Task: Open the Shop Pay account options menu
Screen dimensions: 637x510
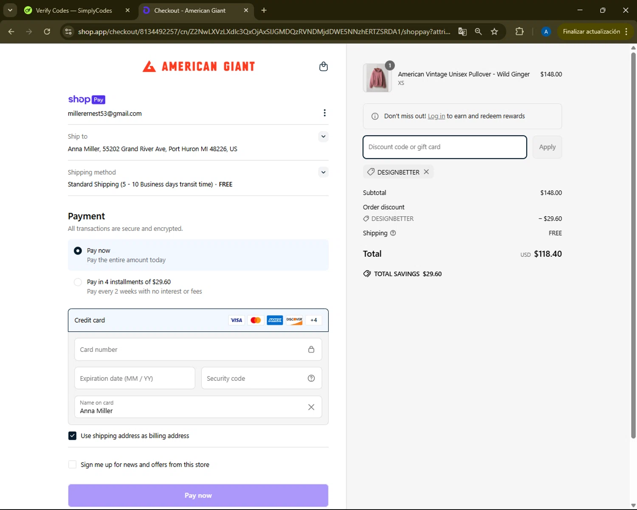Action: tap(324, 113)
